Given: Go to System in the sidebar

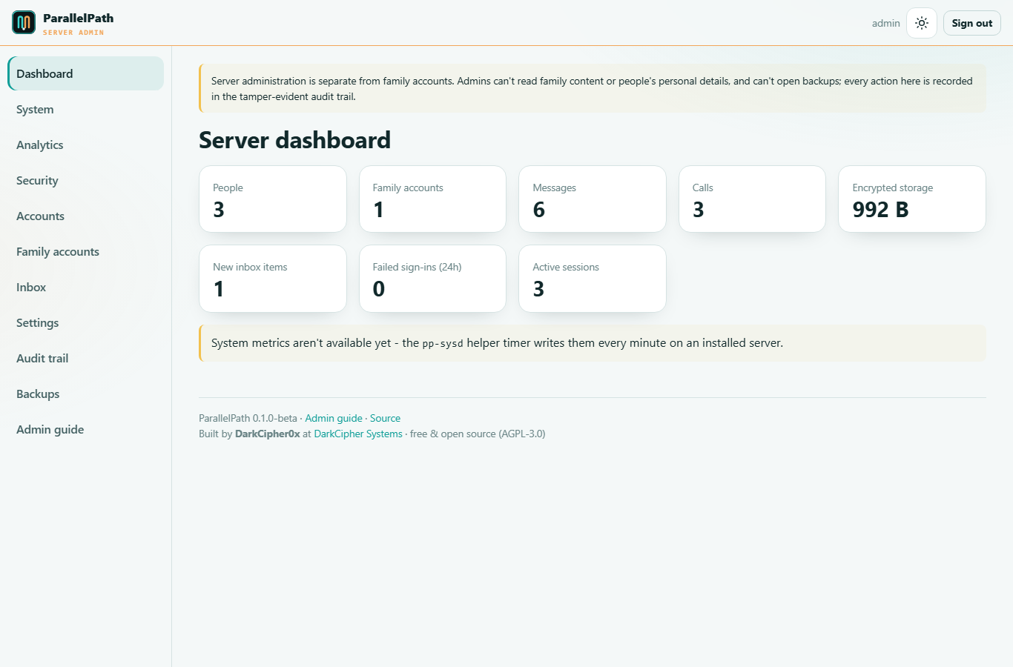Looking at the screenshot, I should pyautogui.click(x=85, y=109).
